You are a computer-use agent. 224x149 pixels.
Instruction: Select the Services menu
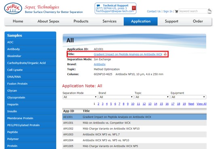coord(110,21)
